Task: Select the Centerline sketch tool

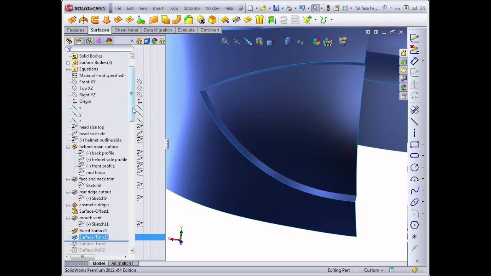Action: pos(414,133)
